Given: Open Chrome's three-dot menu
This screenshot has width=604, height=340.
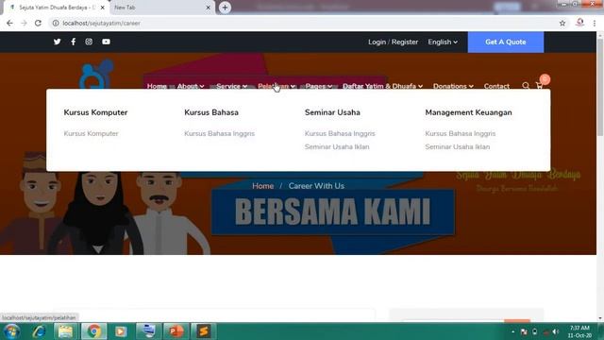Looking at the screenshot, I should [595, 23].
